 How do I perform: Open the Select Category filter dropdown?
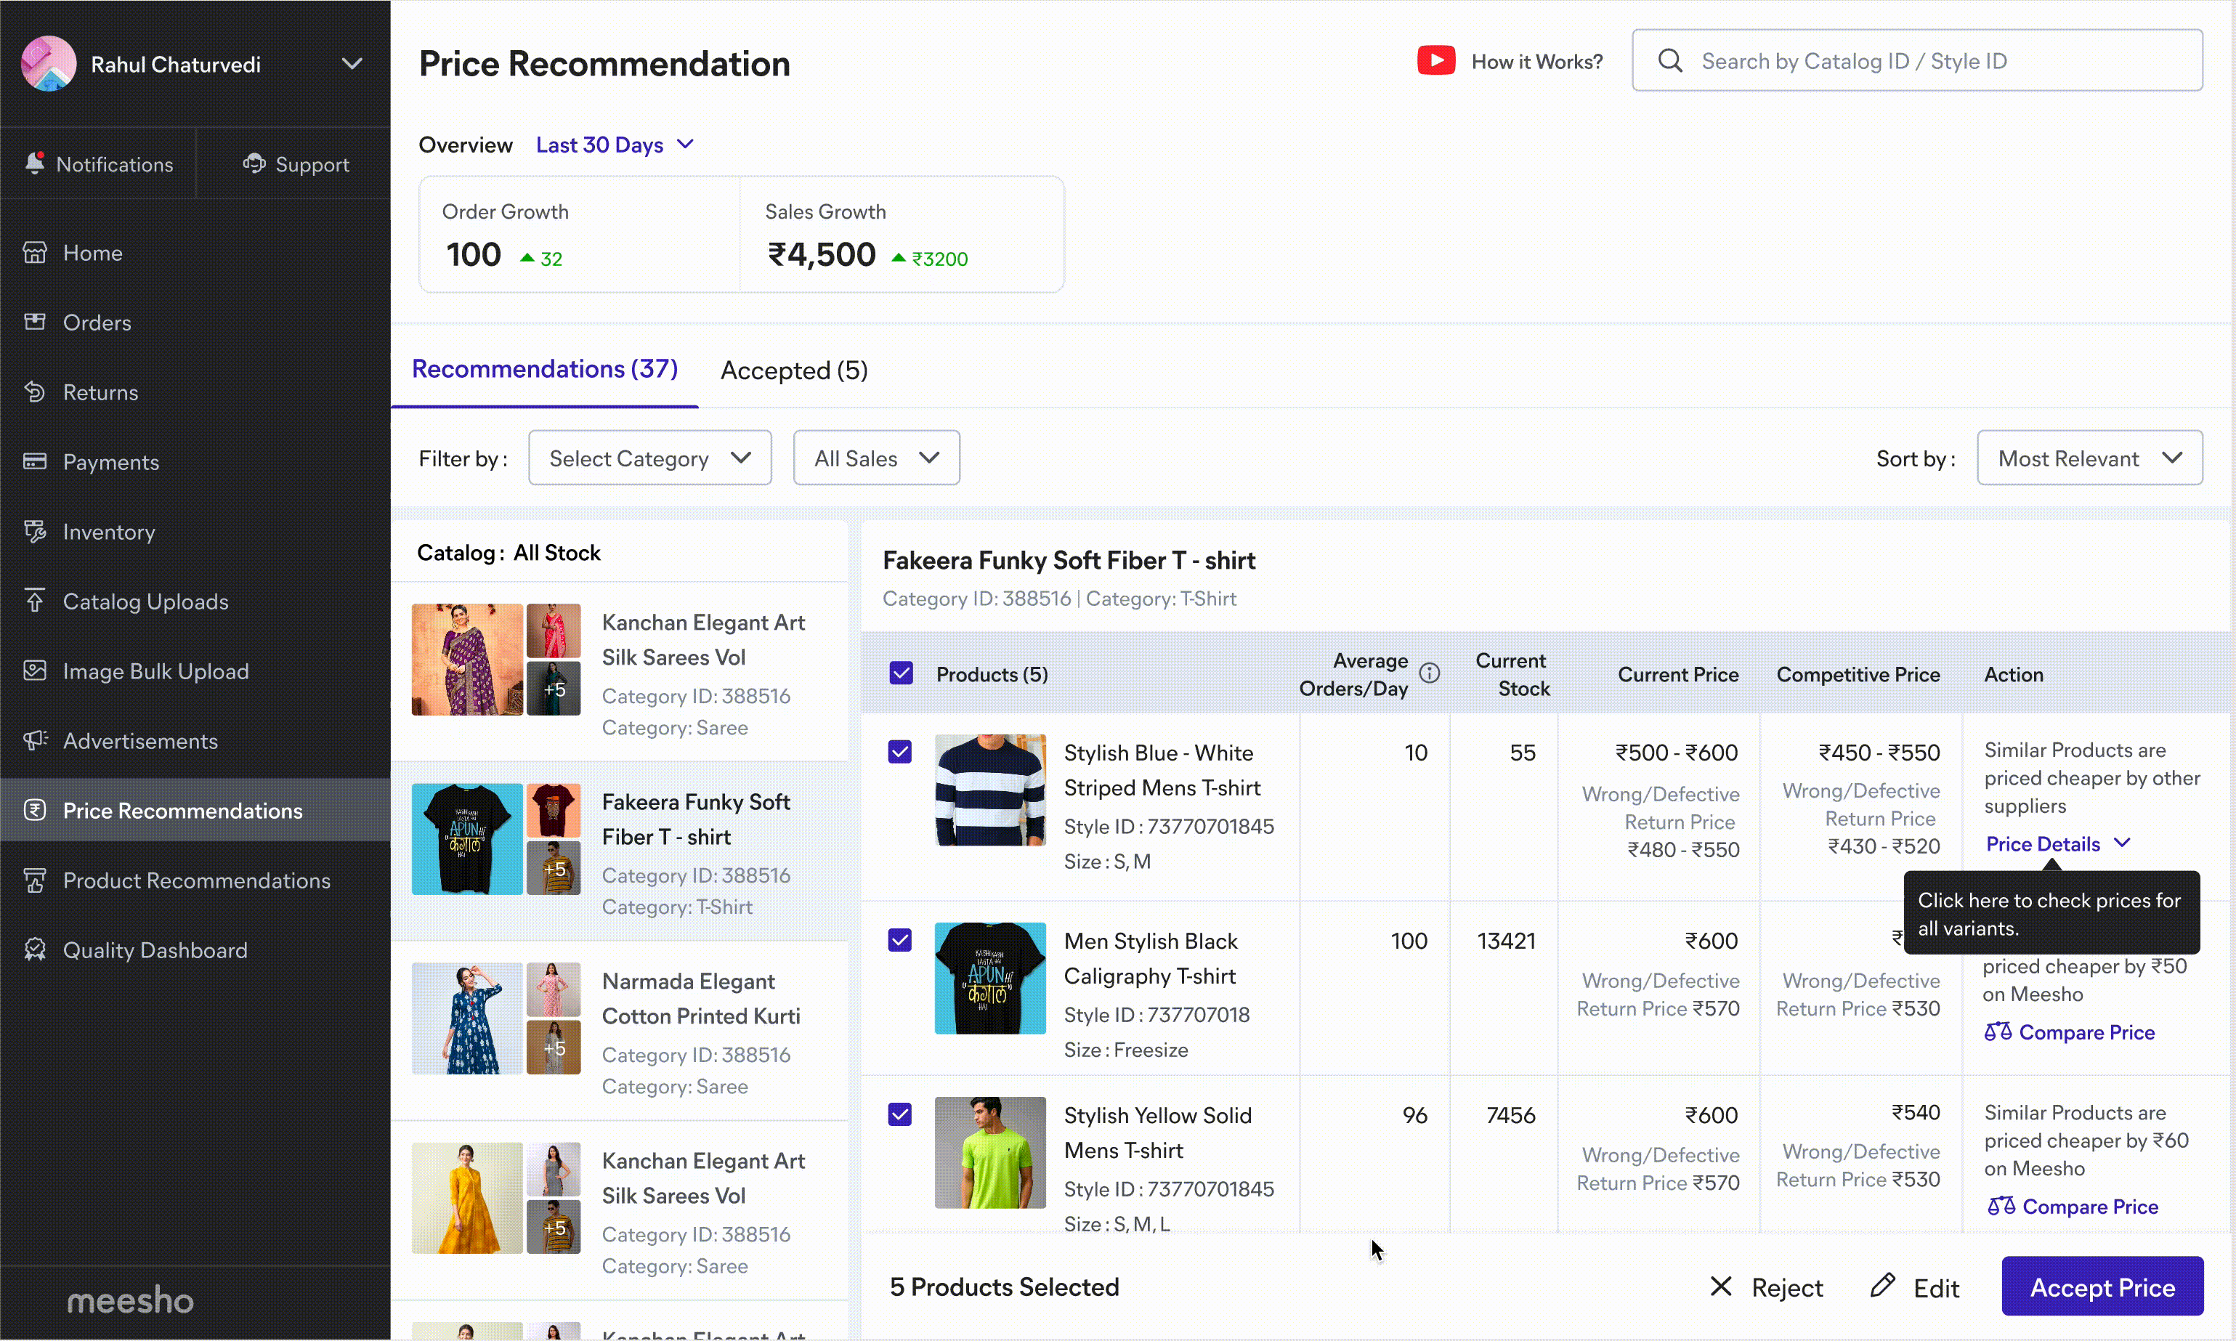[649, 458]
